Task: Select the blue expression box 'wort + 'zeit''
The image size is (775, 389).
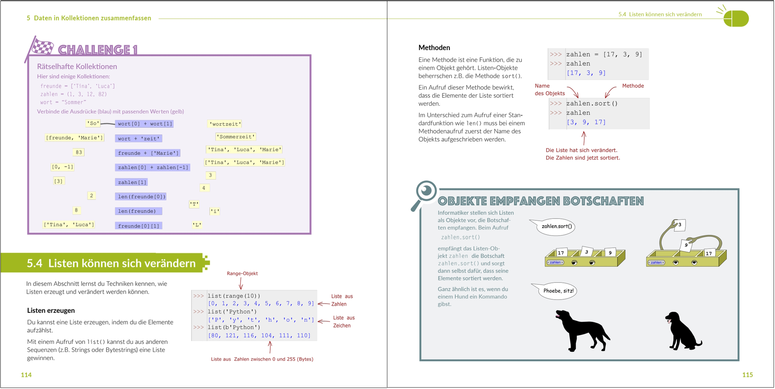Action: (x=139, y=138)
